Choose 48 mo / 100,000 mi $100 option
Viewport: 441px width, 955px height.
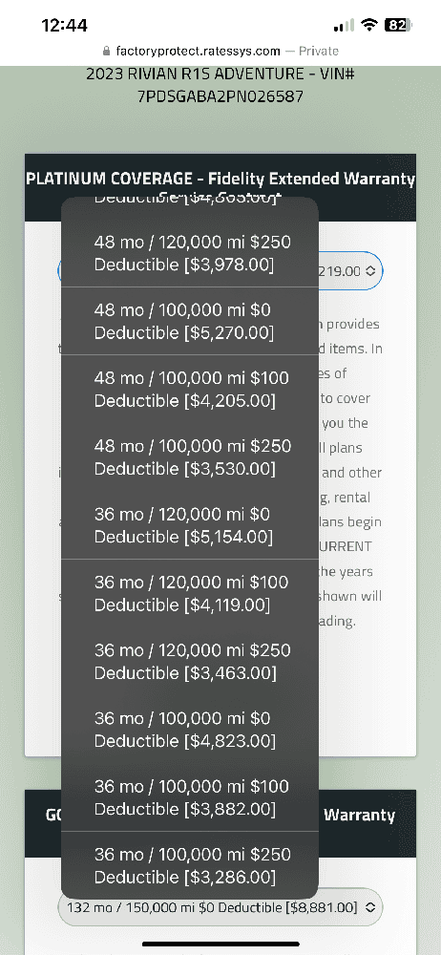pyautogui.click(x=190, y=390)
